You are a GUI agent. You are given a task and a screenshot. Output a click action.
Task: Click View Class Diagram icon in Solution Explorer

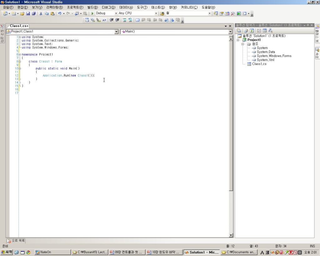click(270, 31)
